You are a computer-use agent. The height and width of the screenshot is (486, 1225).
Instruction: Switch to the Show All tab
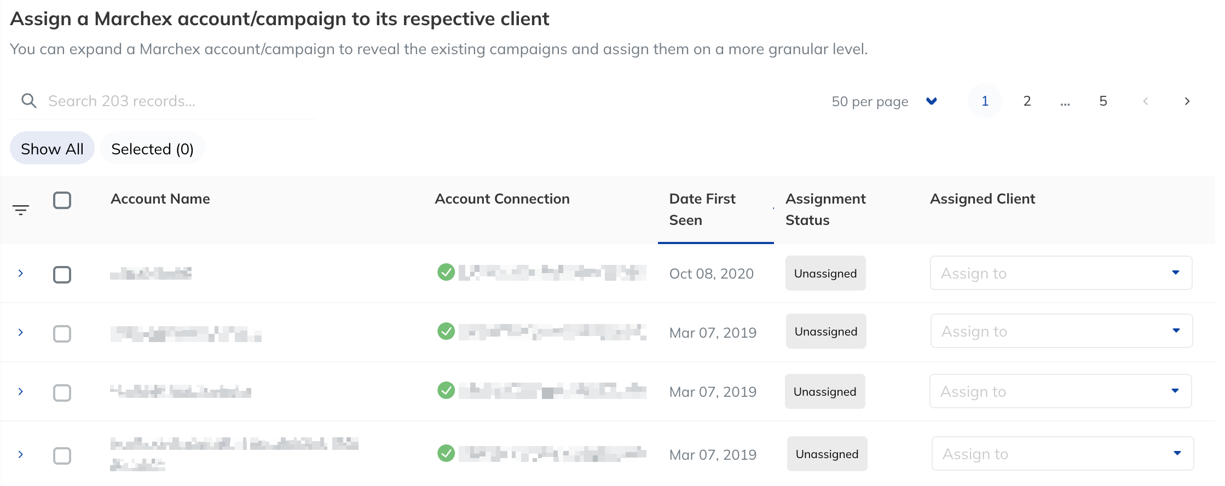coord(52,149)
